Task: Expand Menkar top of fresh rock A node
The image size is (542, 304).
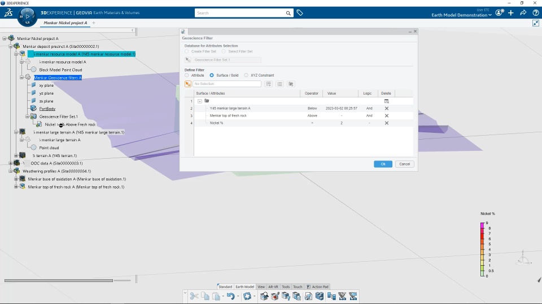Action: tap(16, 187)
